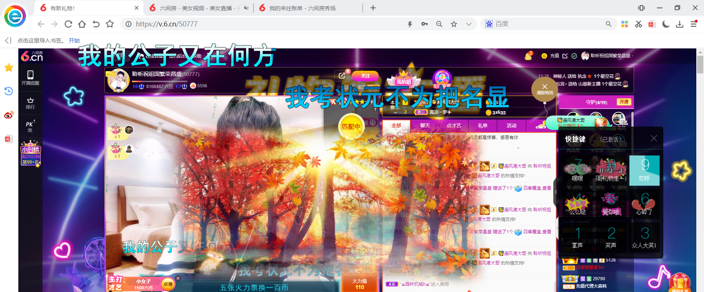
Task: Close the 快捷键 shortcuts panel
Action: [654, 138]
